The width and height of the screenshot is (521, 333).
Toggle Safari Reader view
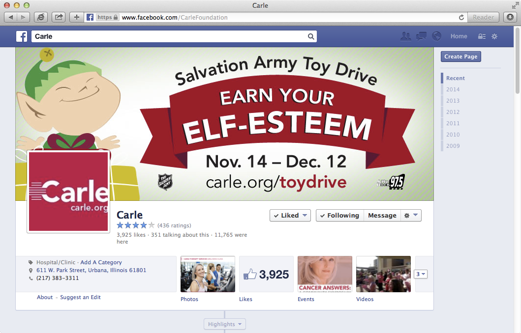pyautogui.click(x=483, y=17)
